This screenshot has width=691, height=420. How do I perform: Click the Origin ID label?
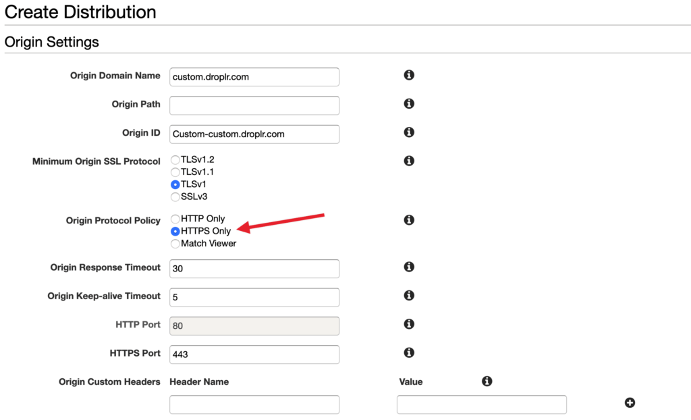click(x=141, y=133)
